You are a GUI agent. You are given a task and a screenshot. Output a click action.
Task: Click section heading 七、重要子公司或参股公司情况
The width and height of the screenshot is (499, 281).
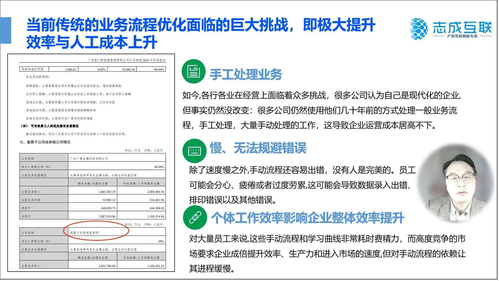point(45,142)
